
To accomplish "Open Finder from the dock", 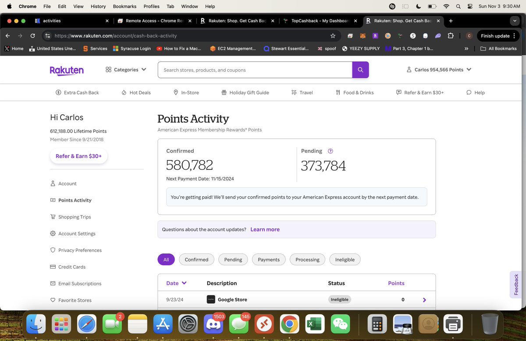I will click(36, 324).
